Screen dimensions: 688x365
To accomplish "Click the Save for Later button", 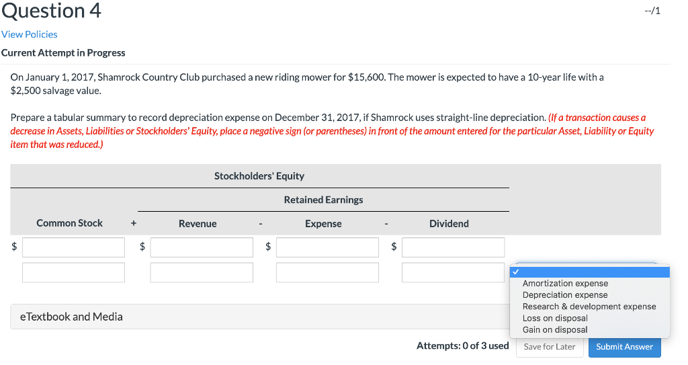I will tap(550, 347).
